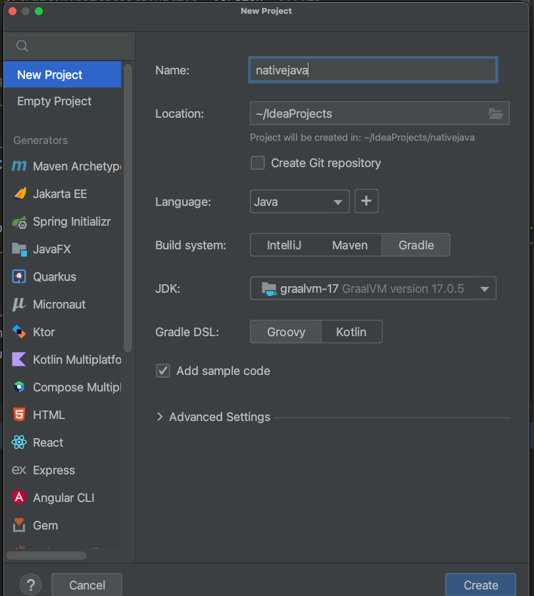Viewport: 534px width, 596px height.
Task: Click the project Name input field
Action: click(x=372, y=70)
